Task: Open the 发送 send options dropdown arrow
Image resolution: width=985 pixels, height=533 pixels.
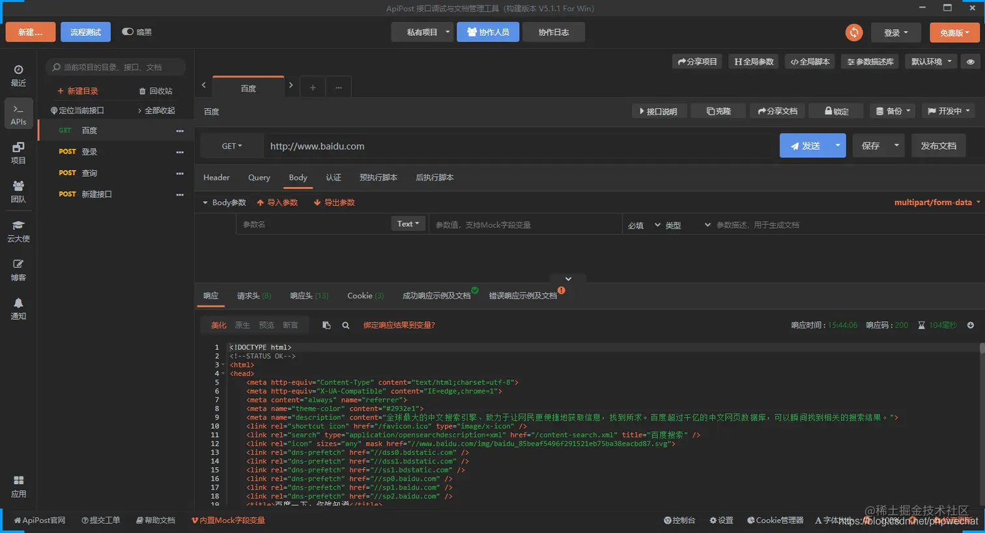Action: [x=837, y=145]
